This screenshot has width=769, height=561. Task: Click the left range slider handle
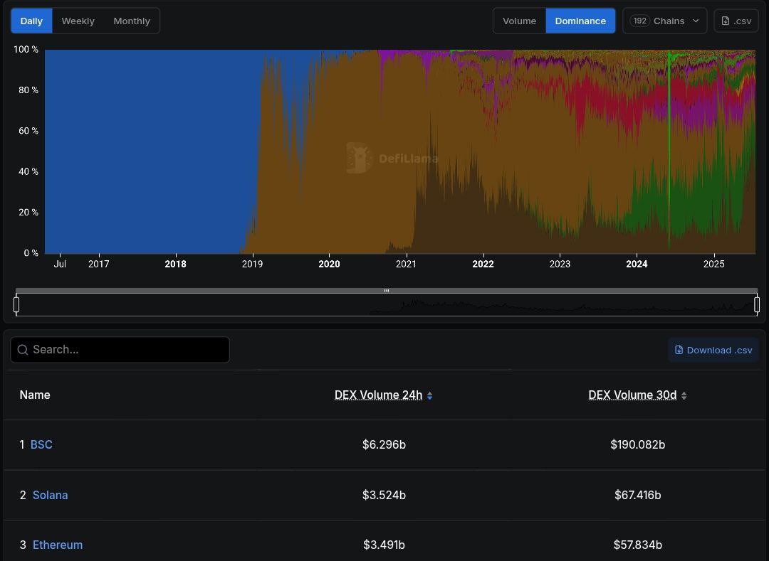coord(16,304)
